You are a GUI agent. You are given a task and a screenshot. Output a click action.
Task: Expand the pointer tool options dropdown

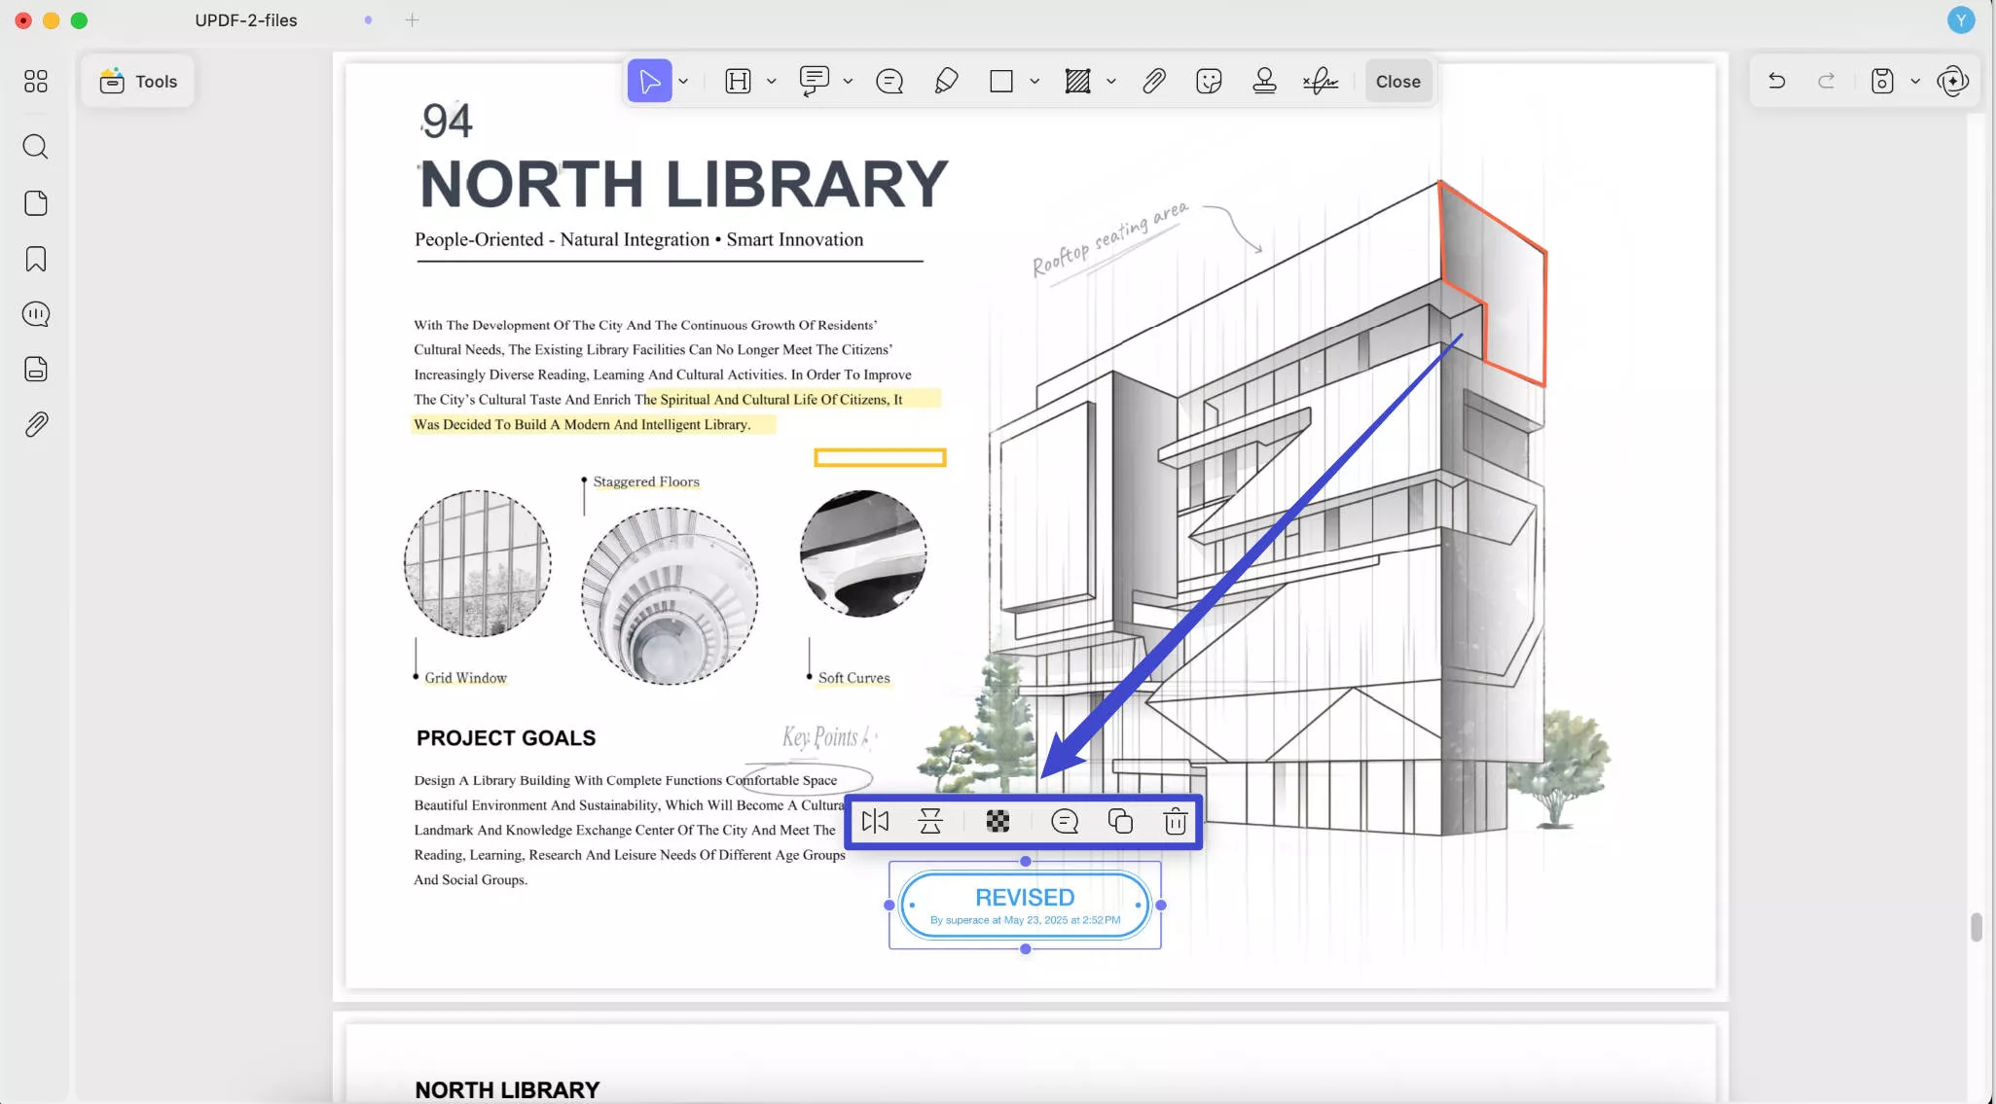point(684,82)
